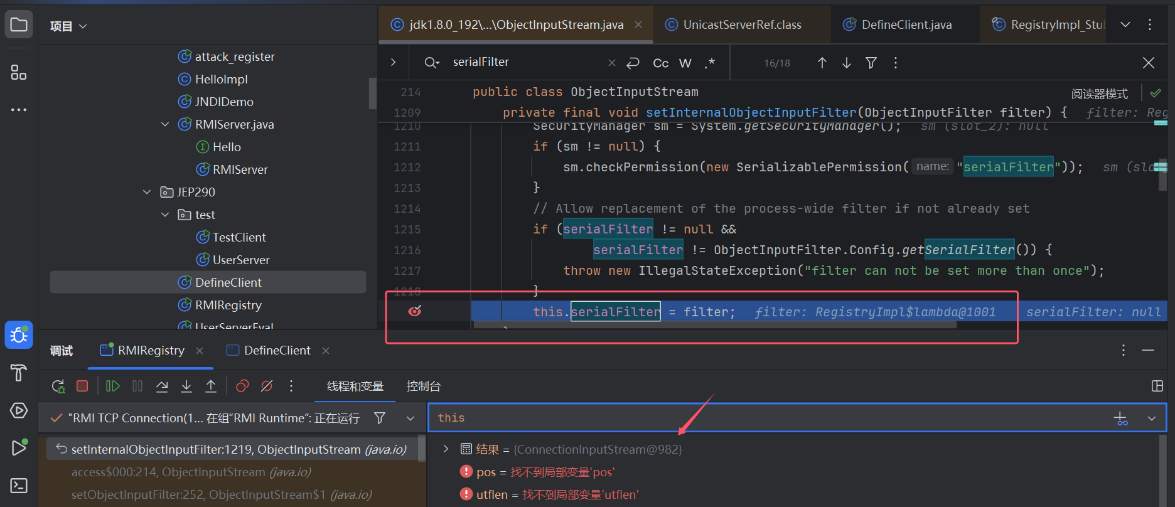This screenshot has height=507, width=1175.
Task: Expand the 结果 ConnectionInputStream variable
Action: click(x=446, y=449)
